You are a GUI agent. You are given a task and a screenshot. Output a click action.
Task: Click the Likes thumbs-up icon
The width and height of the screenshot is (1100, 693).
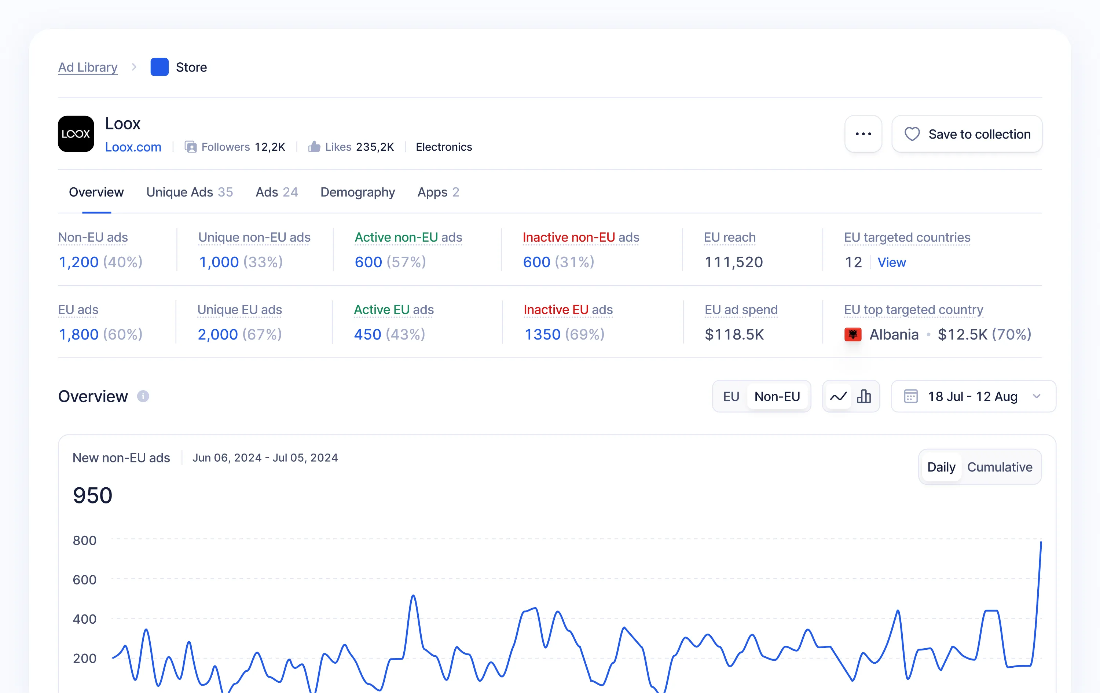(x=314, y=147)
